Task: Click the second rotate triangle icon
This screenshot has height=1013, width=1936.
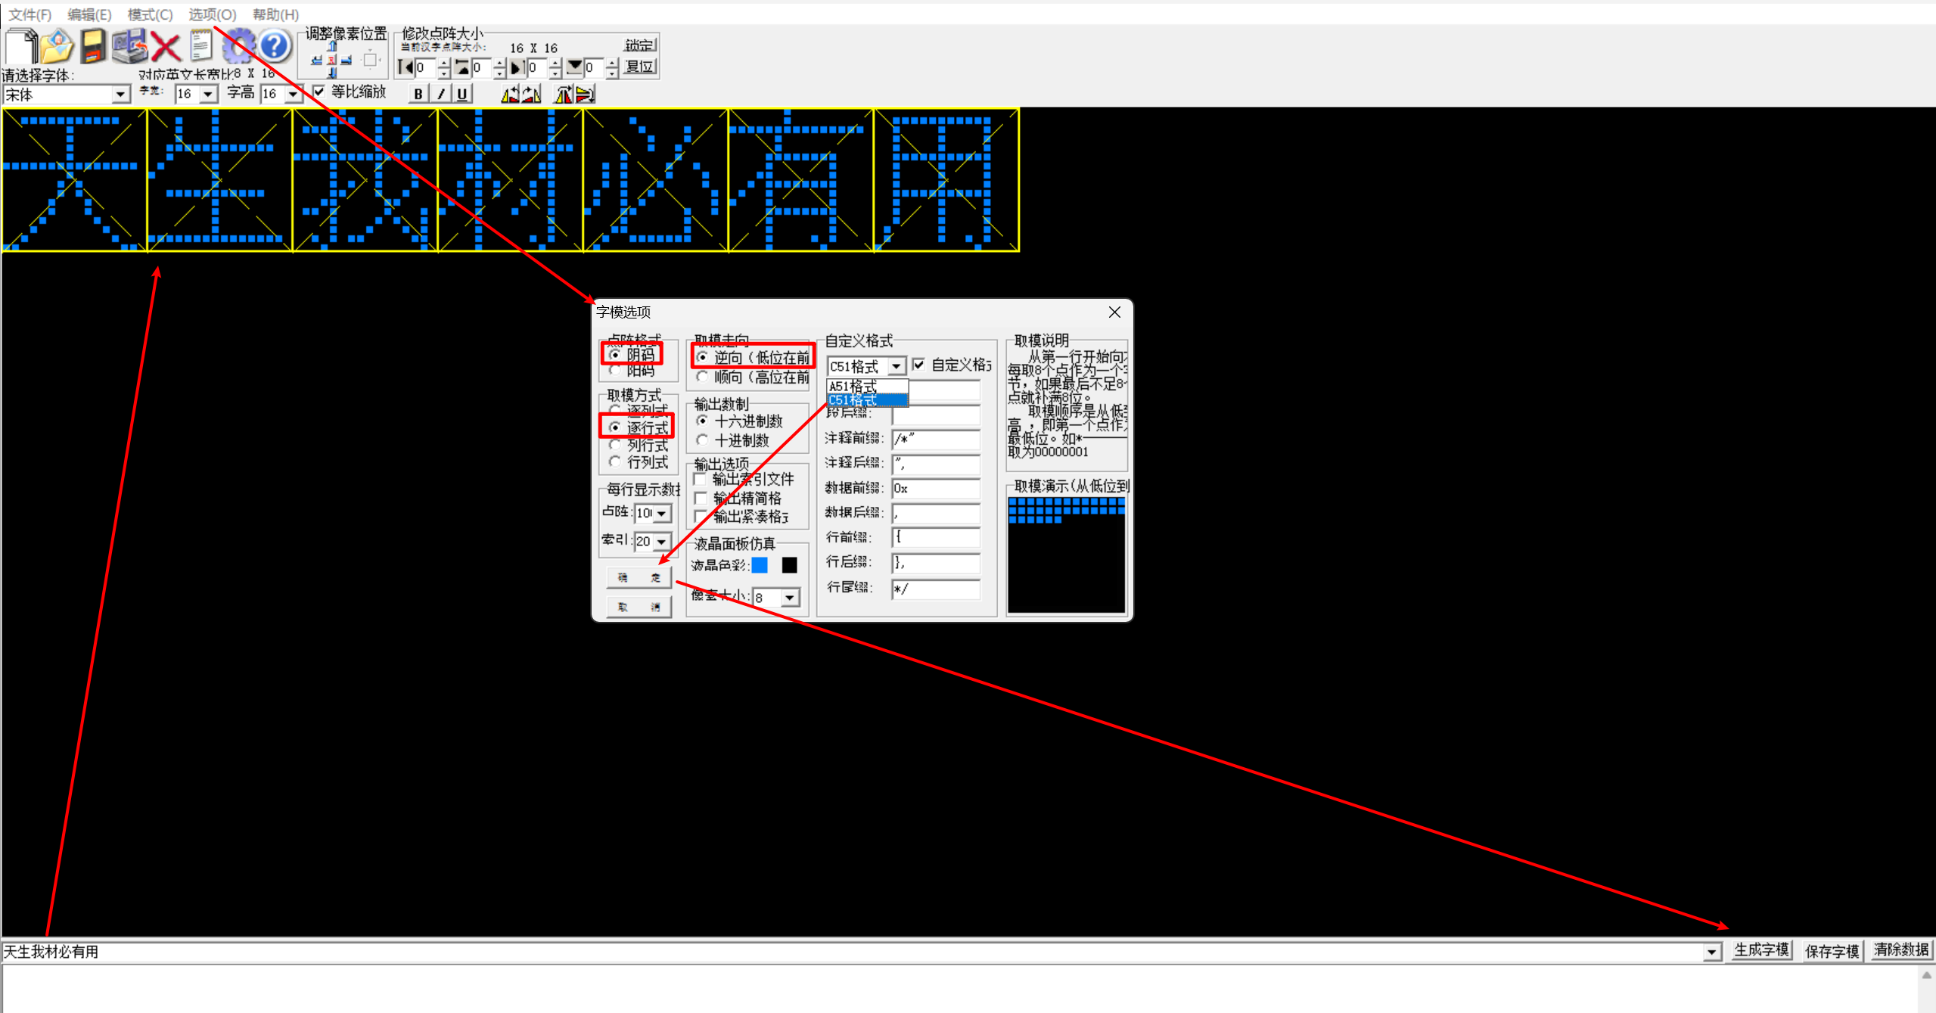Action: pos(531,94)
